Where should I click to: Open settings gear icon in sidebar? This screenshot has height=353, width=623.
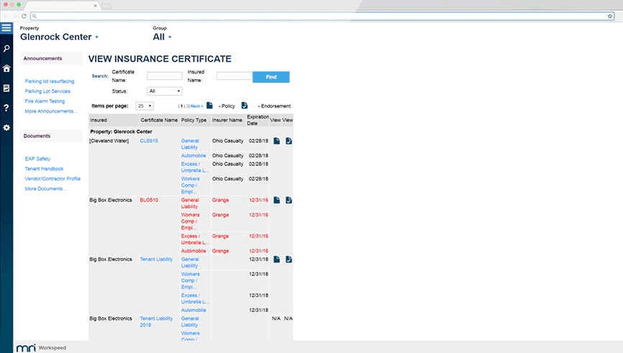6,127
